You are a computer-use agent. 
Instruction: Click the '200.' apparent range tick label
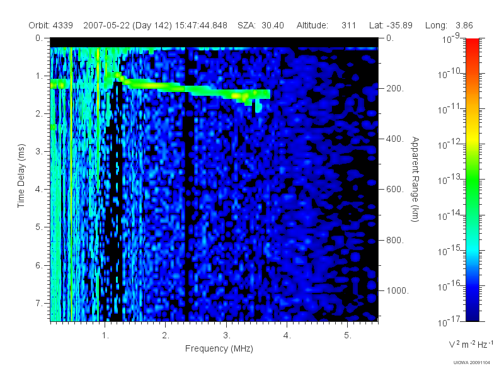point(395,88)
